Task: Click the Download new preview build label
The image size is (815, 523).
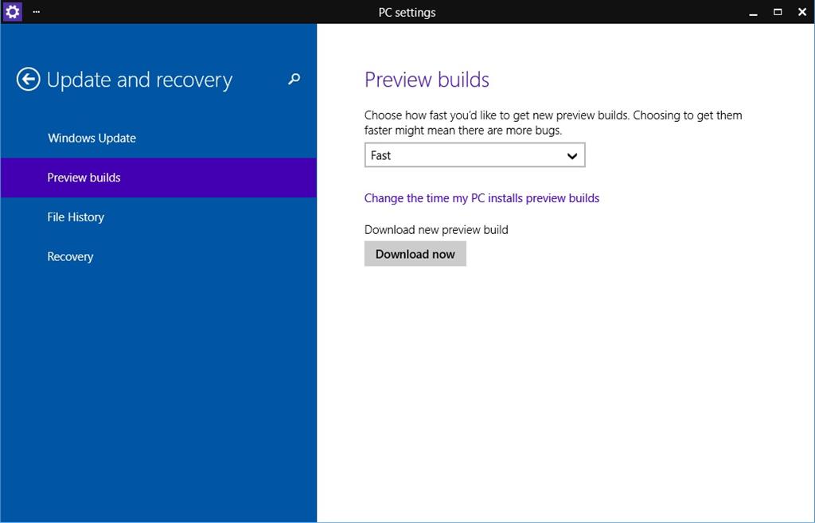Action: pos(436,230)
